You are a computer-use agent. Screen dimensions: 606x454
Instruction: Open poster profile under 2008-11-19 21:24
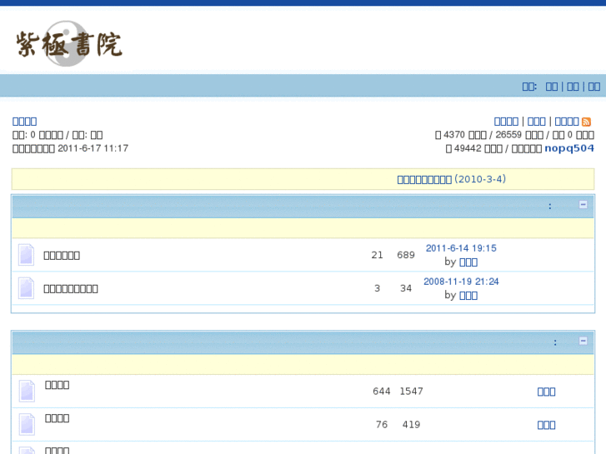click(x=468, y=295)
